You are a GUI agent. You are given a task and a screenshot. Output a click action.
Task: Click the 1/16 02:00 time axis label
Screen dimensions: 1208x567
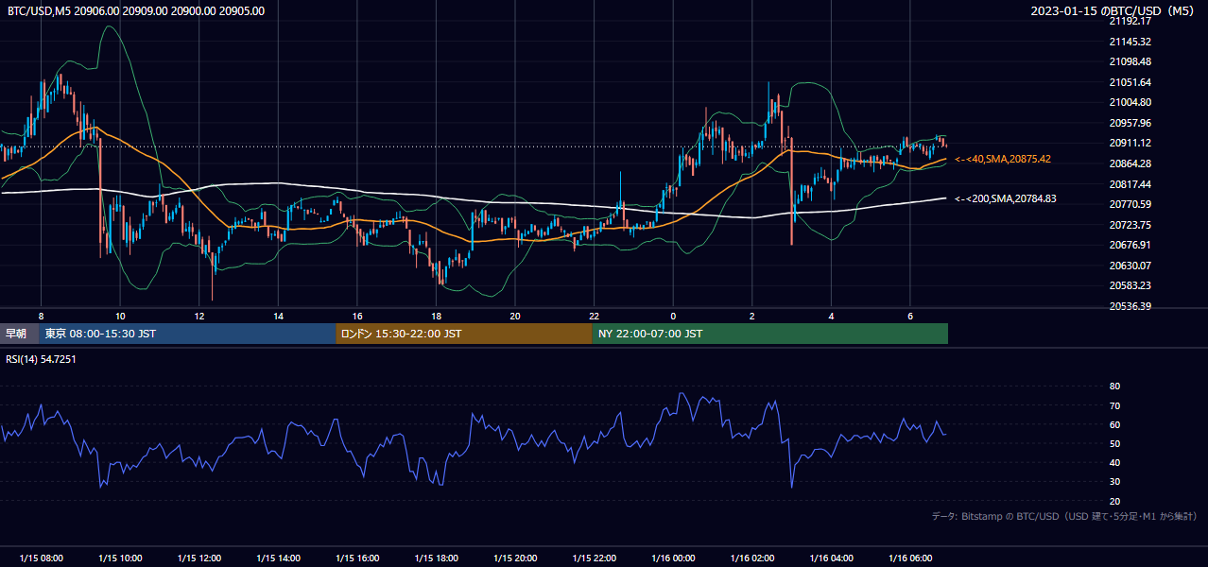pos(752,558)
